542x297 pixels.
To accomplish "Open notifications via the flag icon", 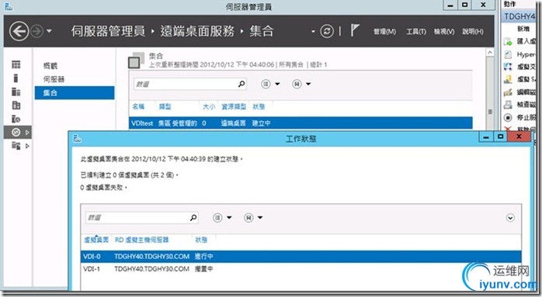I will [x=355, y=30].
